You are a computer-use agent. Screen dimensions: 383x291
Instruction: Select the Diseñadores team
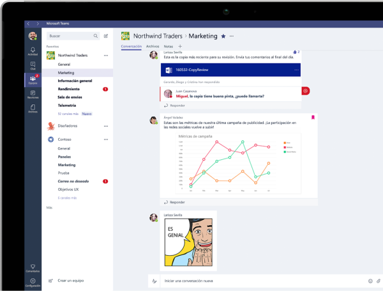click(68, 126)
